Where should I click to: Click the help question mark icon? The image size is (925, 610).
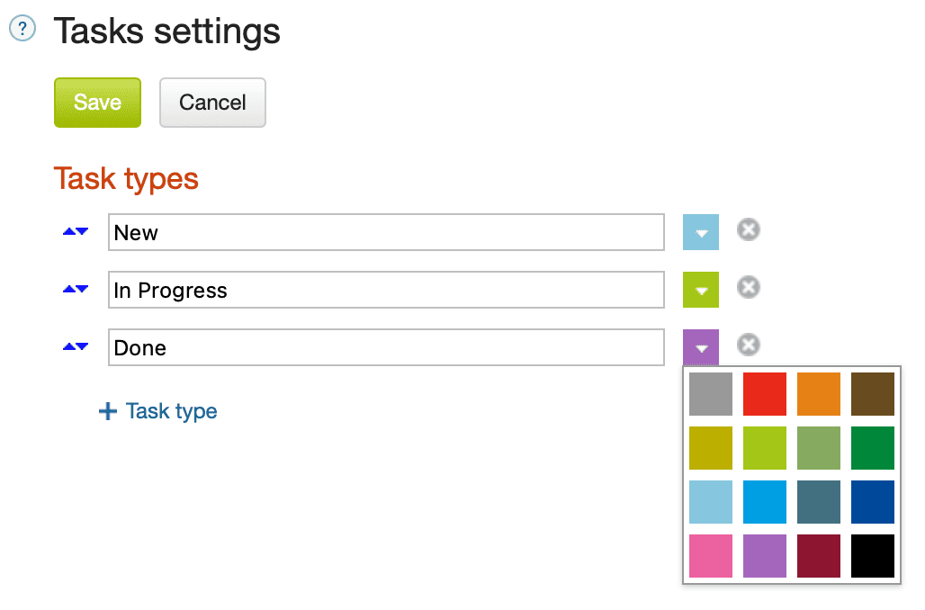click(x=21, y=28)
